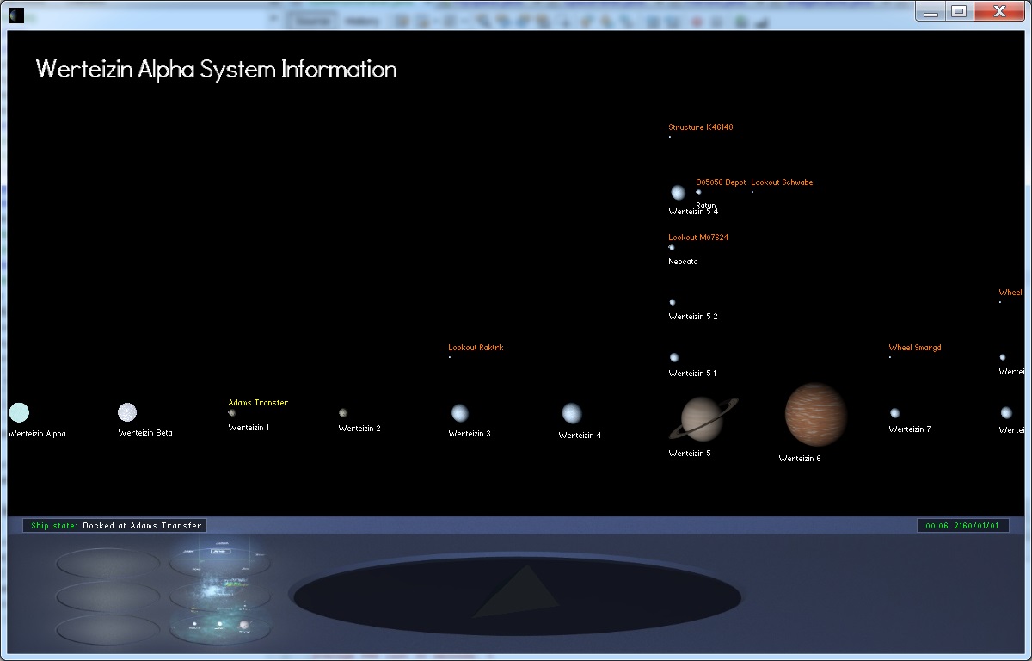Image resolution: width=1032 pixels, height=661 pixels.
Task: Click the Werteizin 5 4 moon
Action: (x=679, y=193)
